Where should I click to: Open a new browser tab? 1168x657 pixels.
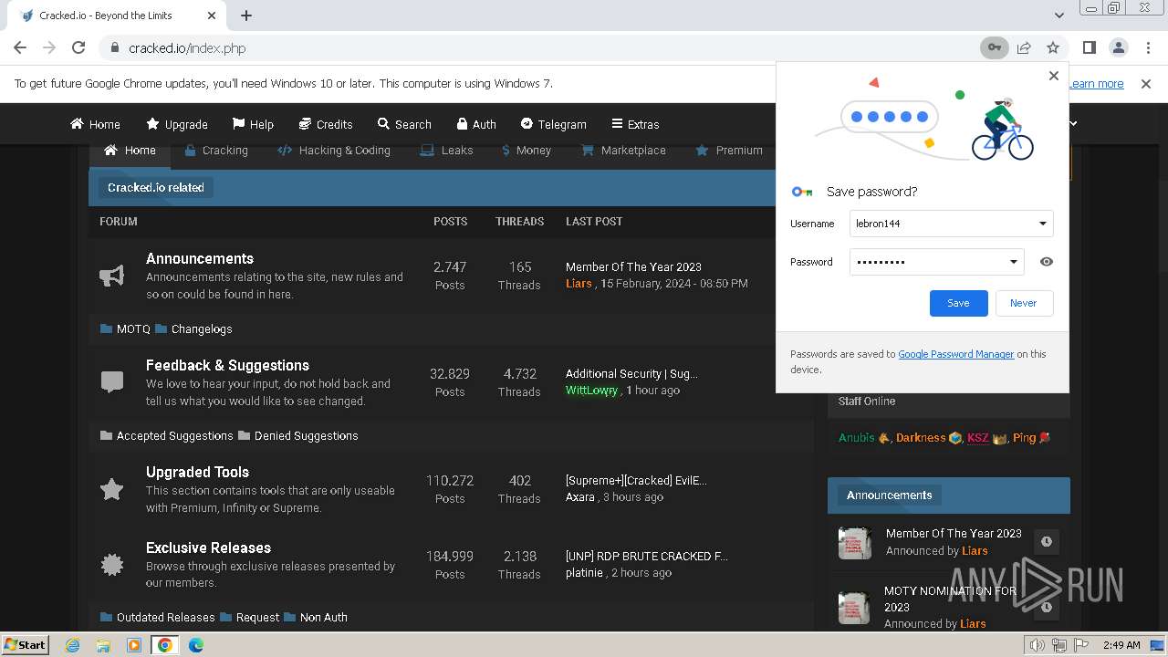(246, 16)
